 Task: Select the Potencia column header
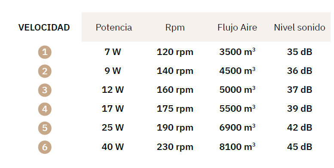pos(114,27)
